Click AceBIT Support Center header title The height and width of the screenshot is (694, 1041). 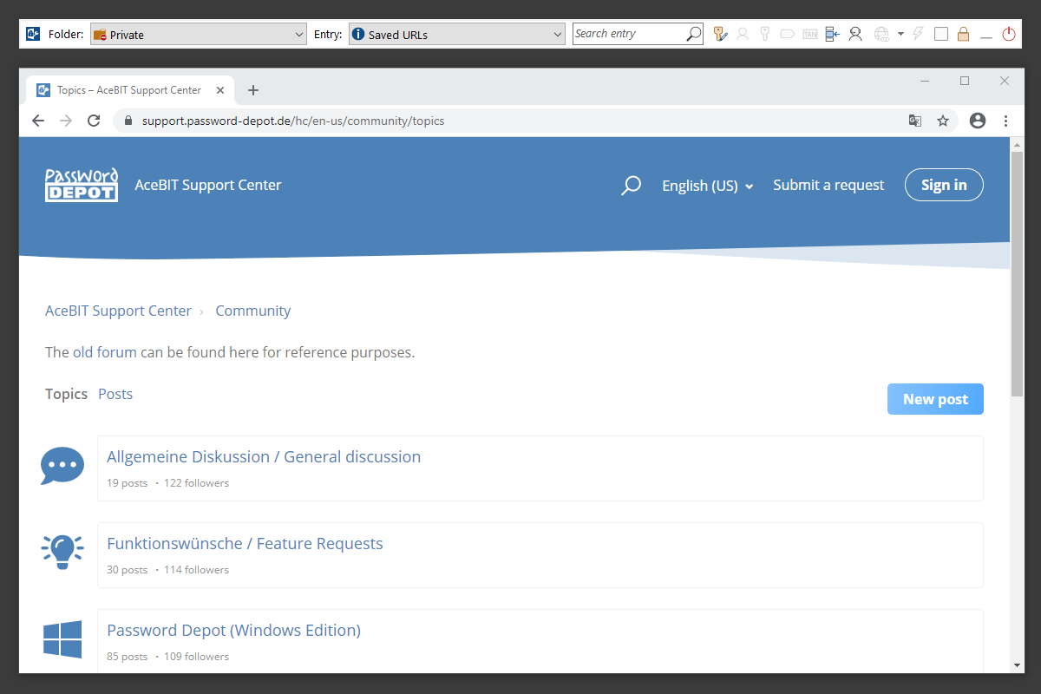208,185
